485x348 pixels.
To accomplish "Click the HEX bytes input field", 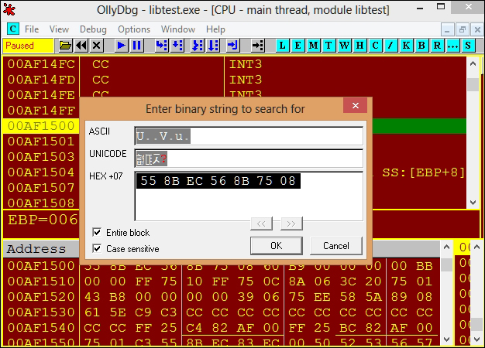I will click(249, 196).
